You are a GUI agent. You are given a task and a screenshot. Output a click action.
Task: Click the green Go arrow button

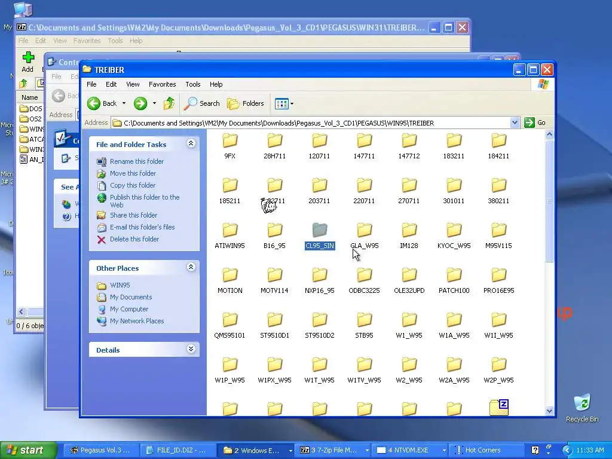coord(530,123)
